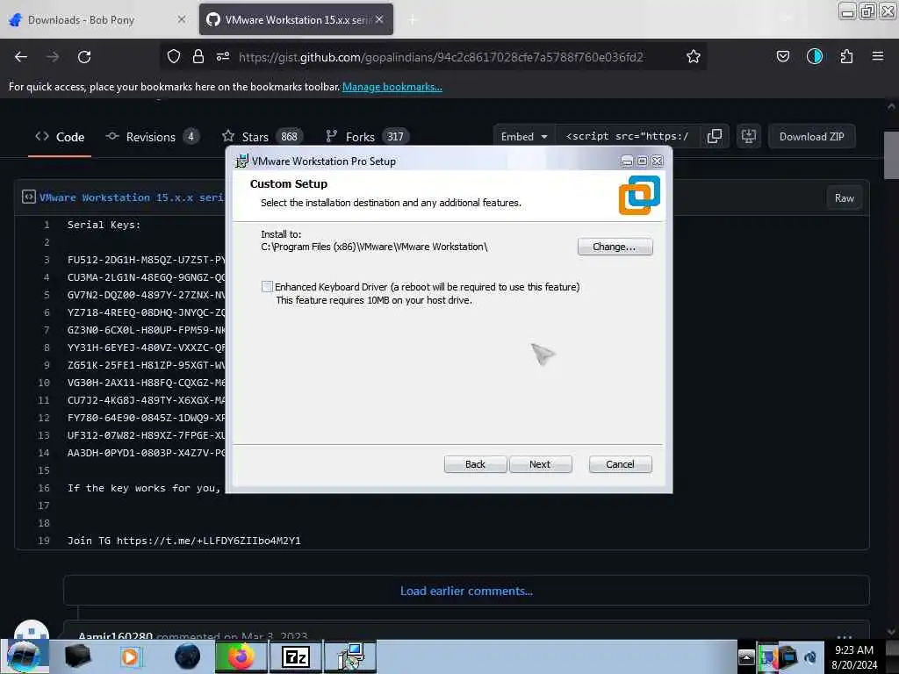Open 7-Zip from the taskbar
This screenshot has height=674, width=899.
pyautogui.click(x=296, y=656)
